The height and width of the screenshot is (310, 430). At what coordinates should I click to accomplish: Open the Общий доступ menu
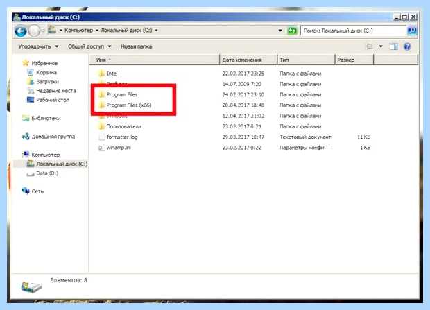[89, 46]
